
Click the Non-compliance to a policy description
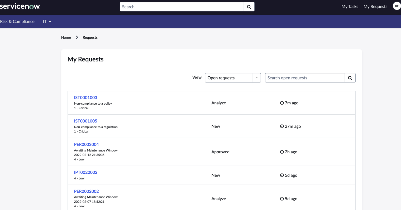93,104
